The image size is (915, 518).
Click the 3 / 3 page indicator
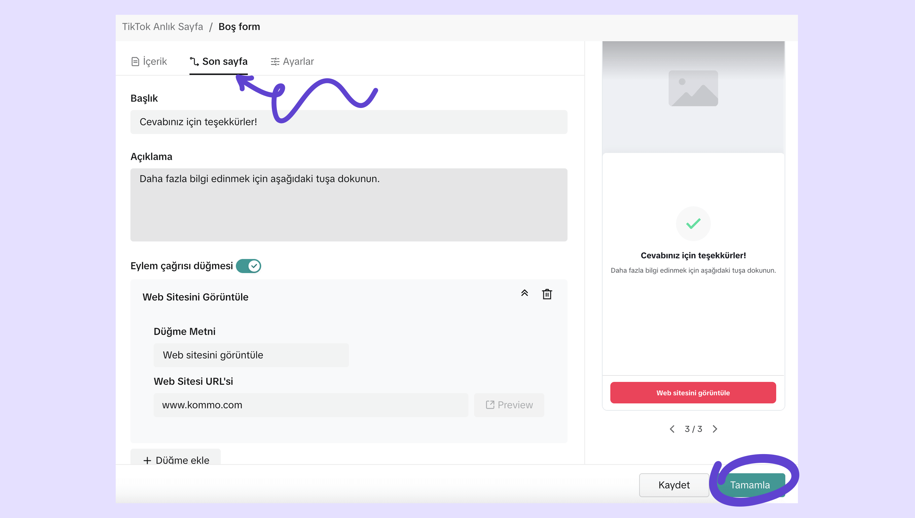[x=693, y=429]
